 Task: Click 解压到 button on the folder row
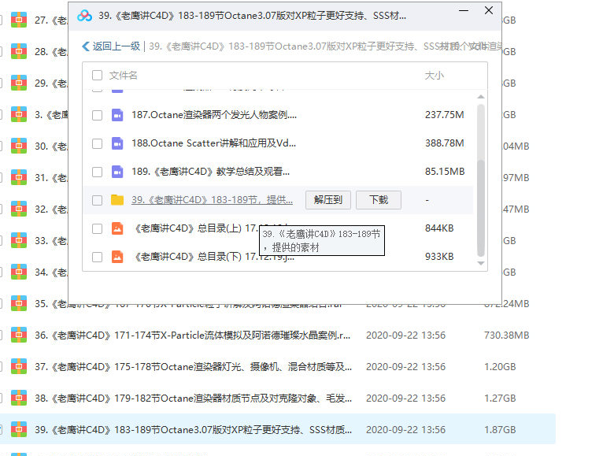click(x=328, y=200)
